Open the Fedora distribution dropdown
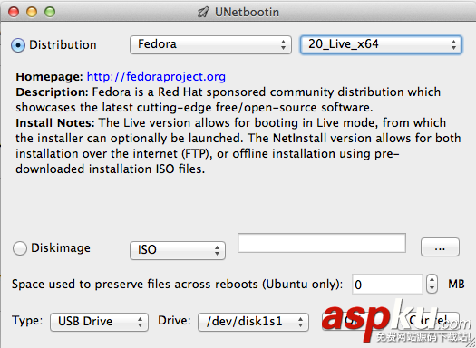Screen dimensions: 476x348 click(x=210, y=44)
